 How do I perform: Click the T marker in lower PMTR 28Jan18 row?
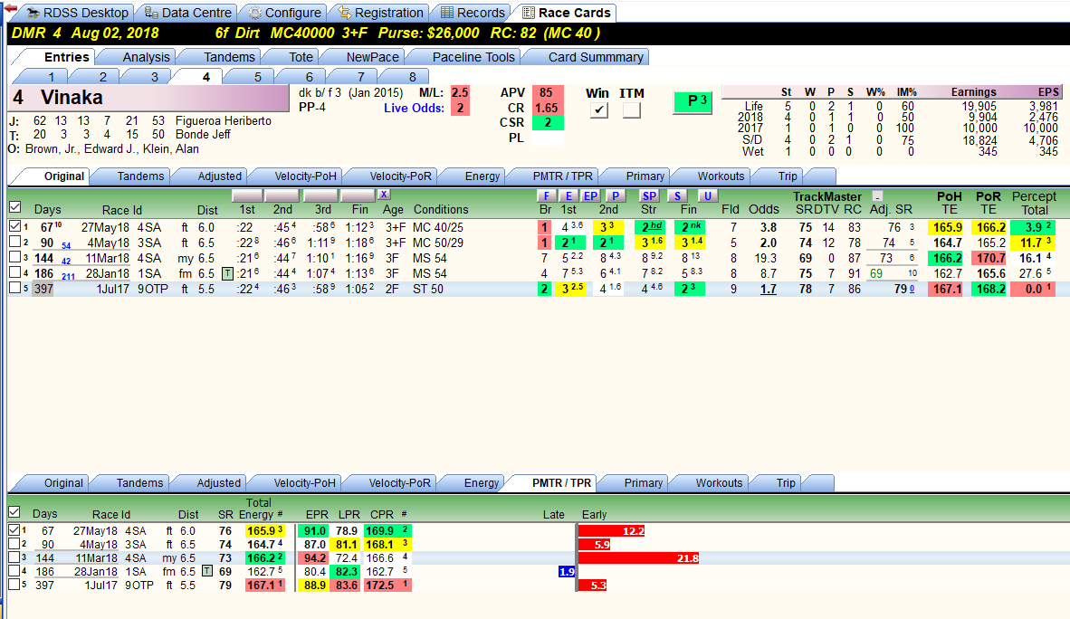(x=207, y=571)
